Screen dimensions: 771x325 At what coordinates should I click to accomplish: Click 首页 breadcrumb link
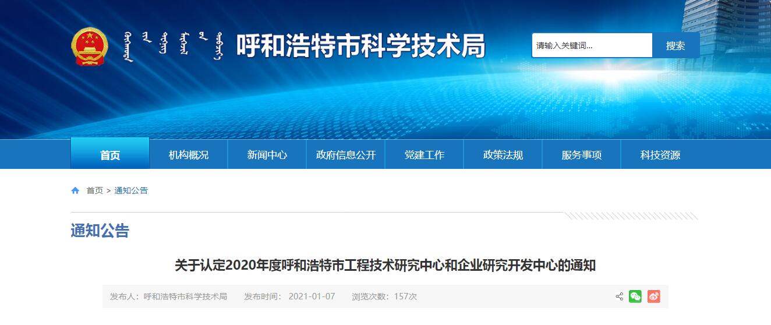click(95, 190)
